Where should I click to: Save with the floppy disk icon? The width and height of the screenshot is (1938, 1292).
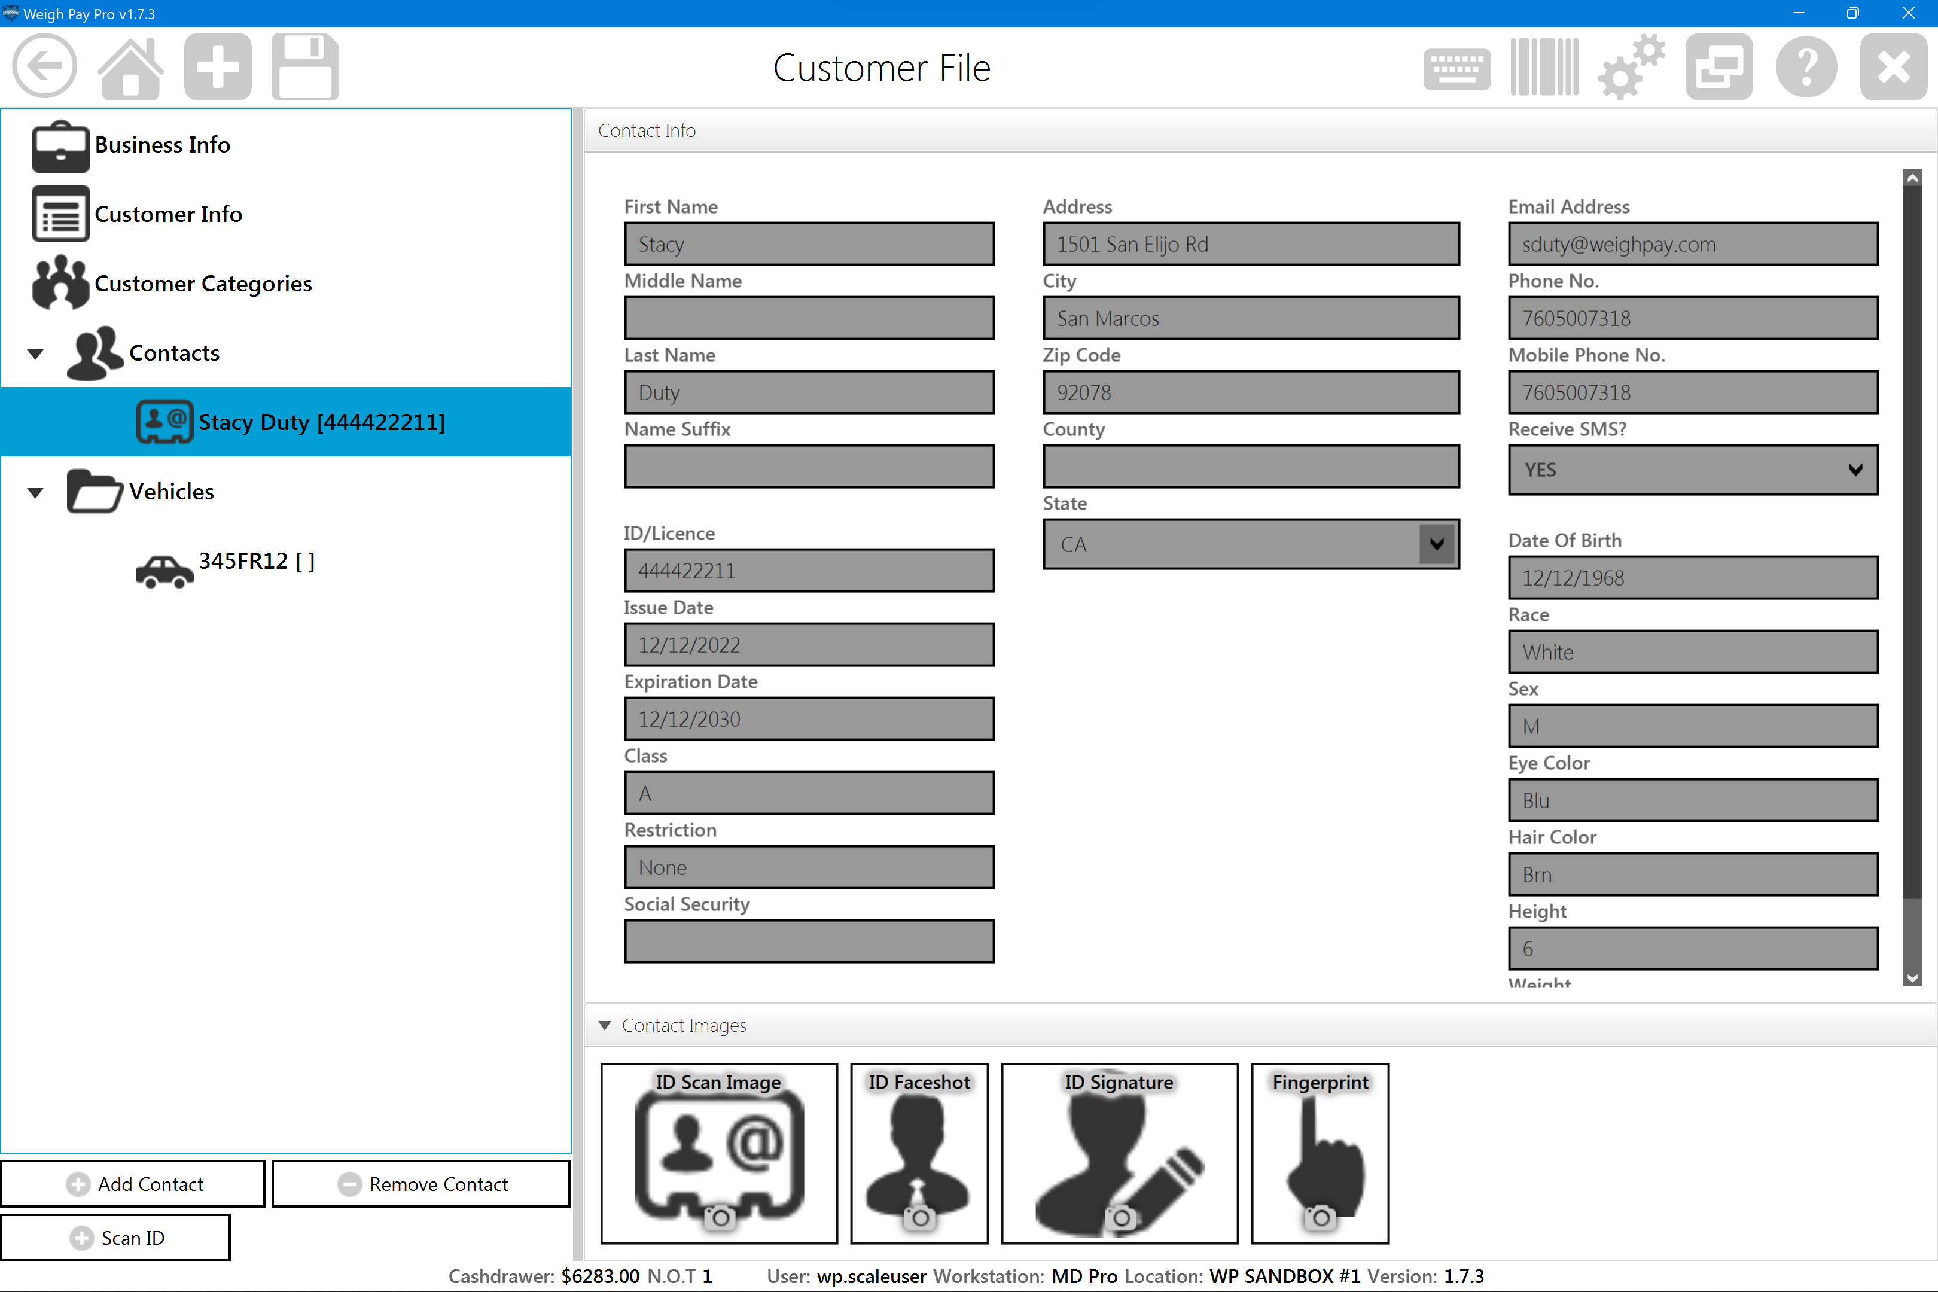(305, 67)
